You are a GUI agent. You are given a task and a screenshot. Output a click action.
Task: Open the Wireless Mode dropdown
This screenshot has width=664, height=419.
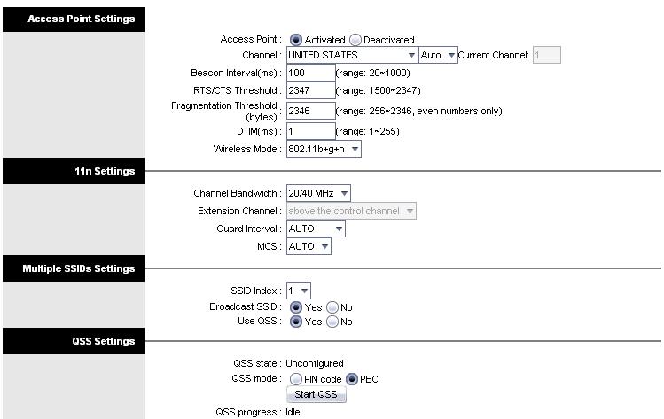(324, 150)
